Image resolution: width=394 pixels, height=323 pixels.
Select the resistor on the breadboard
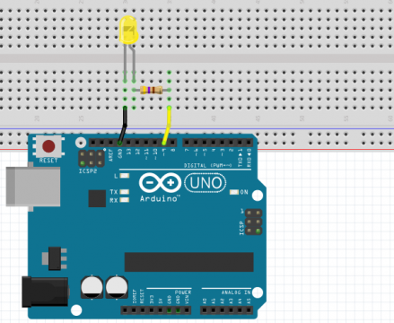tap(152, 90)
